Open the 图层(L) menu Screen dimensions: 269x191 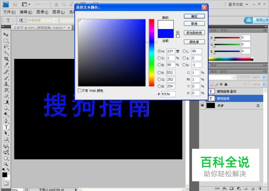[58, 12]
